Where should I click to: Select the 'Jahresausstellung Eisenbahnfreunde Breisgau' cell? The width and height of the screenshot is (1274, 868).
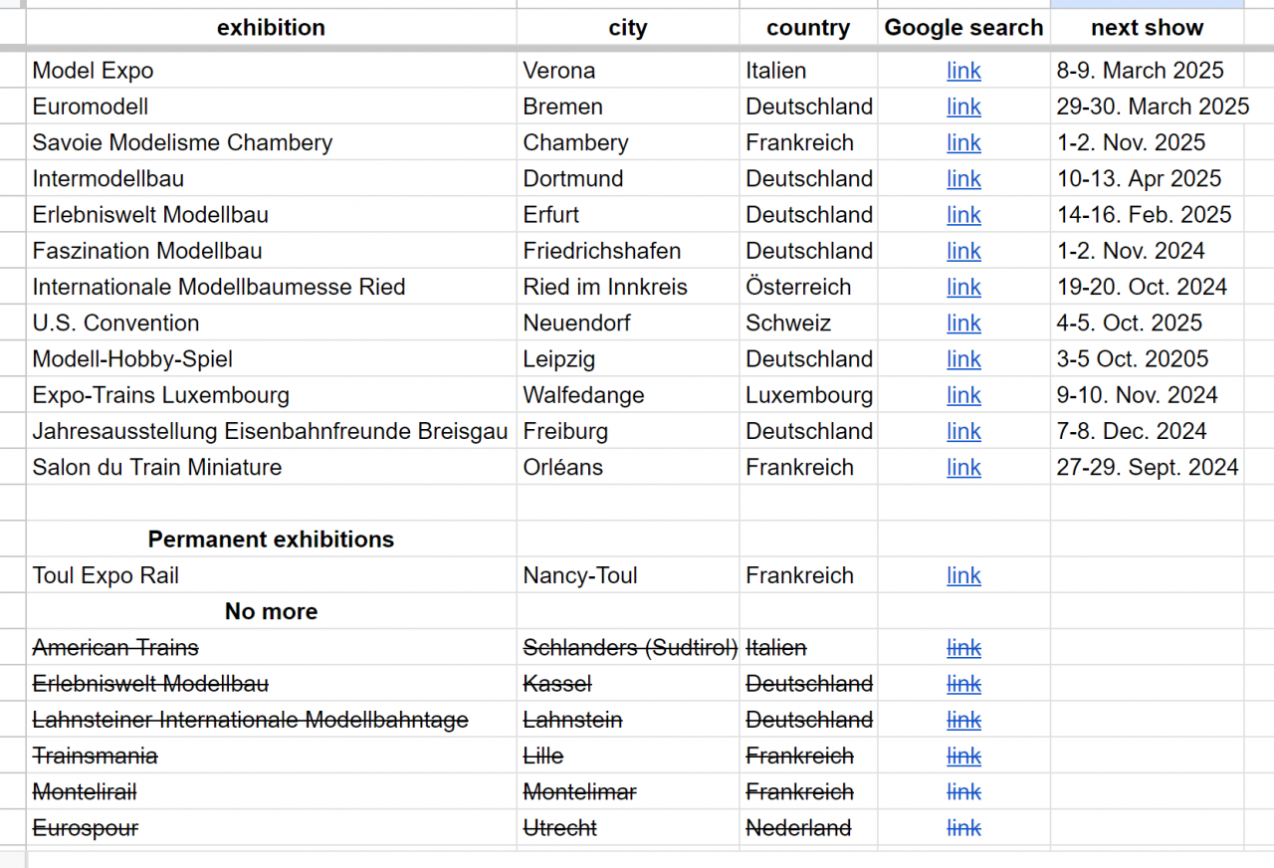point(270,431)
